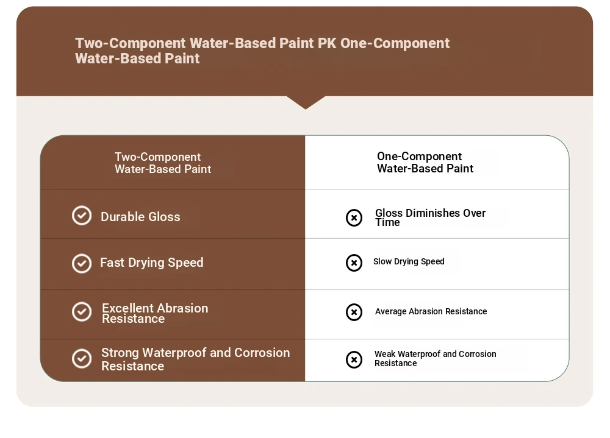Click the checkmark next to Strong Waterproof and Corrosion
This screenshot has width=610, height=438.
[82, 358]
